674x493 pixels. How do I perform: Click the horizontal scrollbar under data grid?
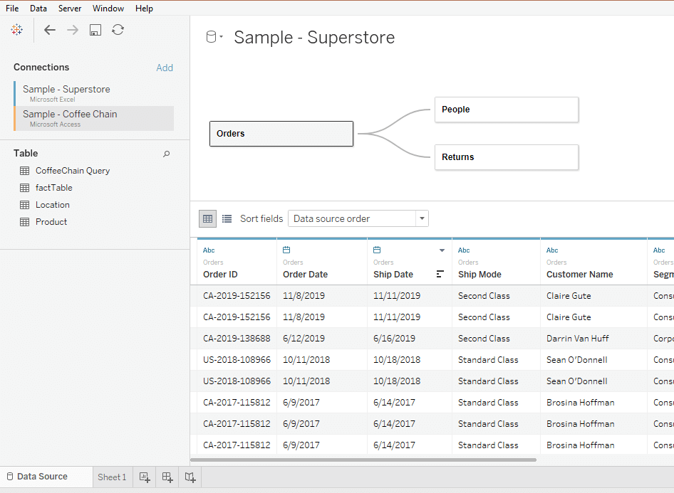coord(363,460)
